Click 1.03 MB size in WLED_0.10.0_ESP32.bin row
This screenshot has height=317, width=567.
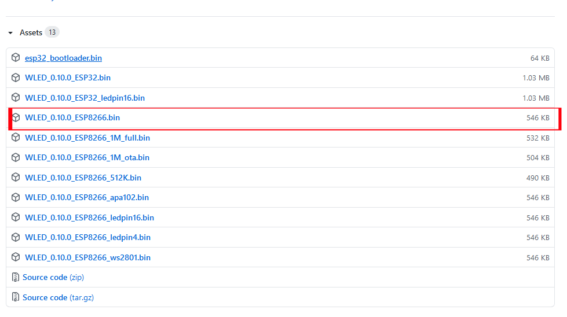[536, 78]
